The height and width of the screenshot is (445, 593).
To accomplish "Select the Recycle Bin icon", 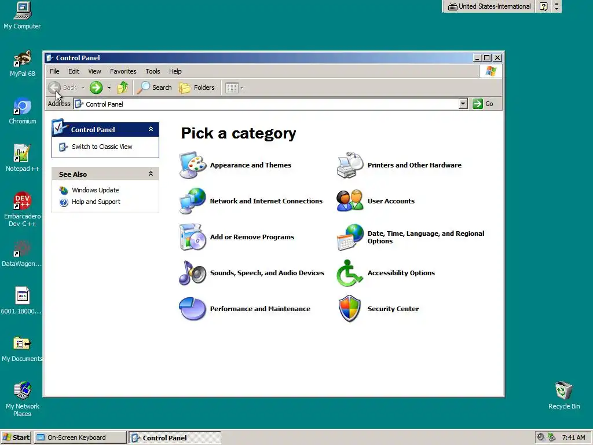I will click(x=564, y=395).
